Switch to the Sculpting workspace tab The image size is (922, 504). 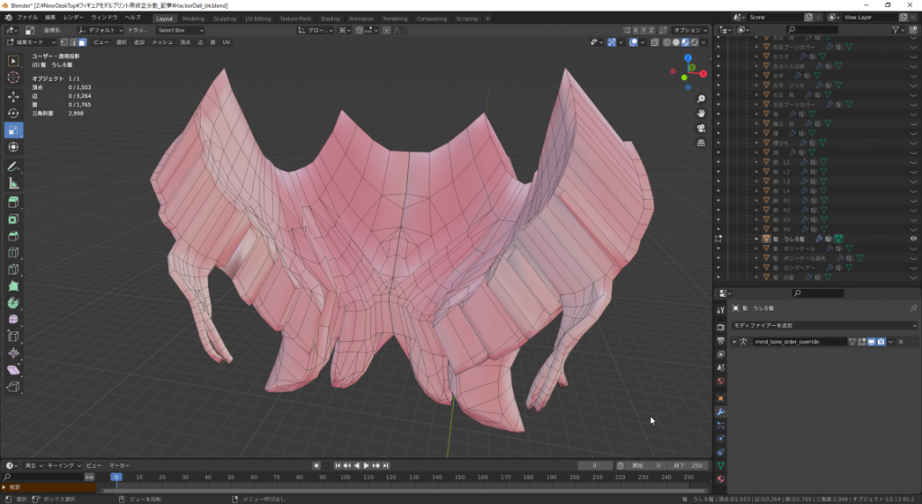[x=224, y=18]
